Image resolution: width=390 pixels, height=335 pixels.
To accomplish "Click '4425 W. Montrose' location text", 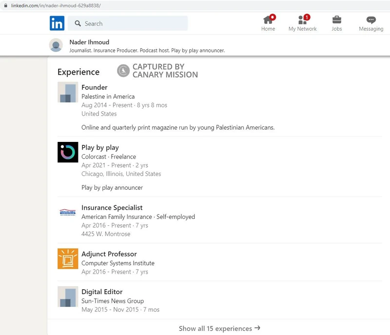I will [106, 234].
